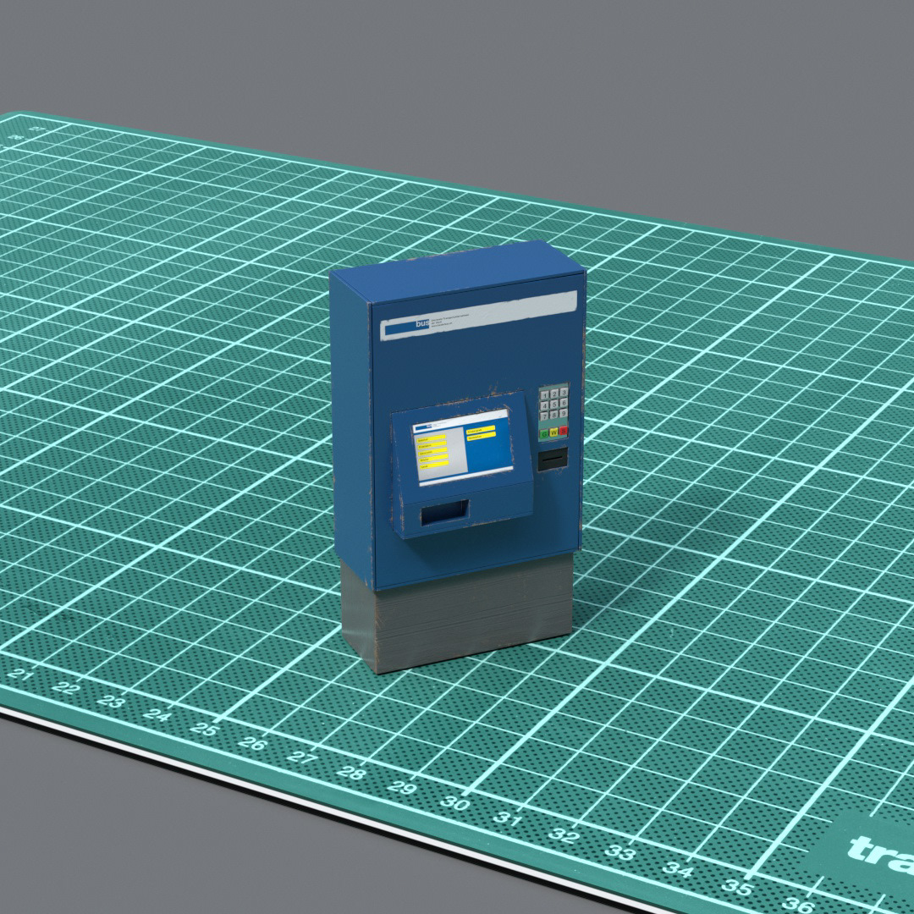This screenshot has height=914, width=914.
Task: Click ruler number 21 on the cutting mat
Action: (20, 674)
